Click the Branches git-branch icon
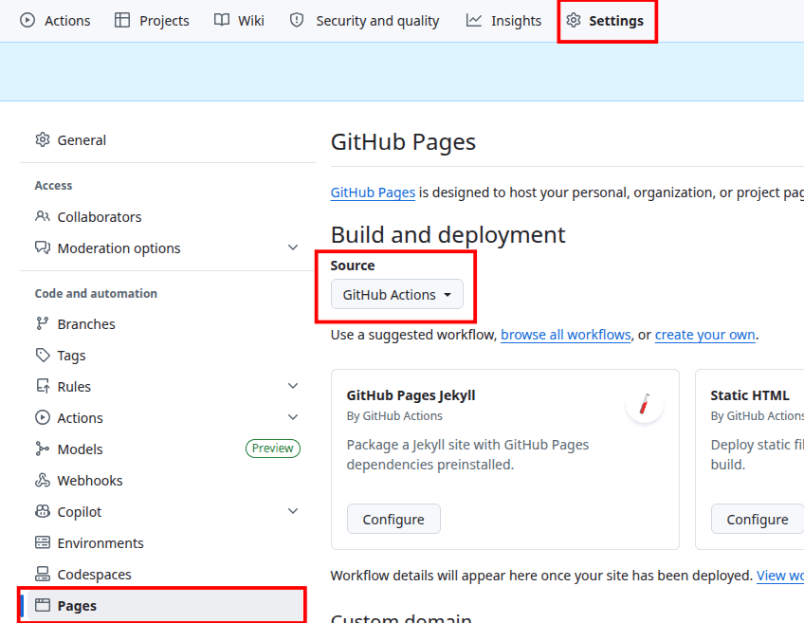This screenshot has height=623, width=804. tap(43, 324)
